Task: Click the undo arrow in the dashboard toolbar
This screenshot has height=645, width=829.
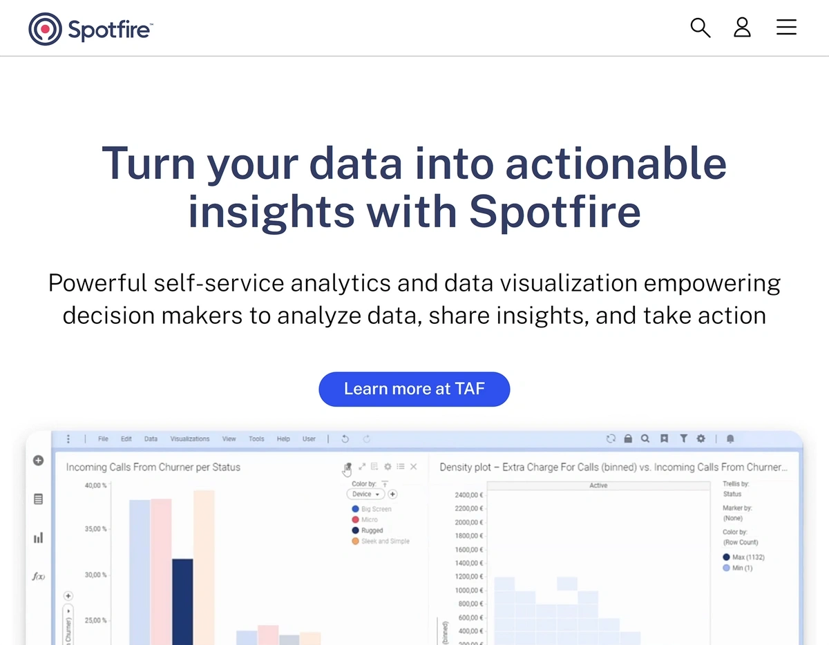Action: point(345,439)
